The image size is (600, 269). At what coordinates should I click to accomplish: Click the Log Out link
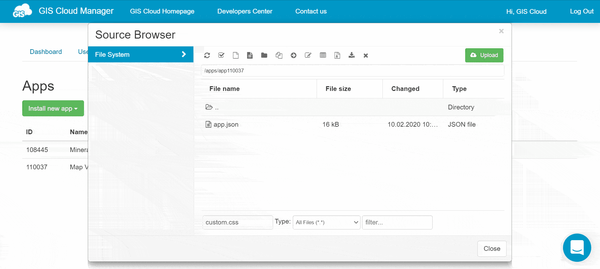582,11
